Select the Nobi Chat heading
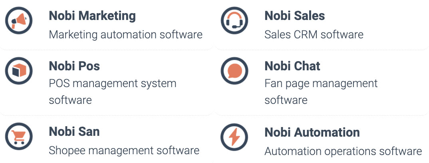Image resolution: width=429 pixels, height=163 pixels. tap(292, 66)
